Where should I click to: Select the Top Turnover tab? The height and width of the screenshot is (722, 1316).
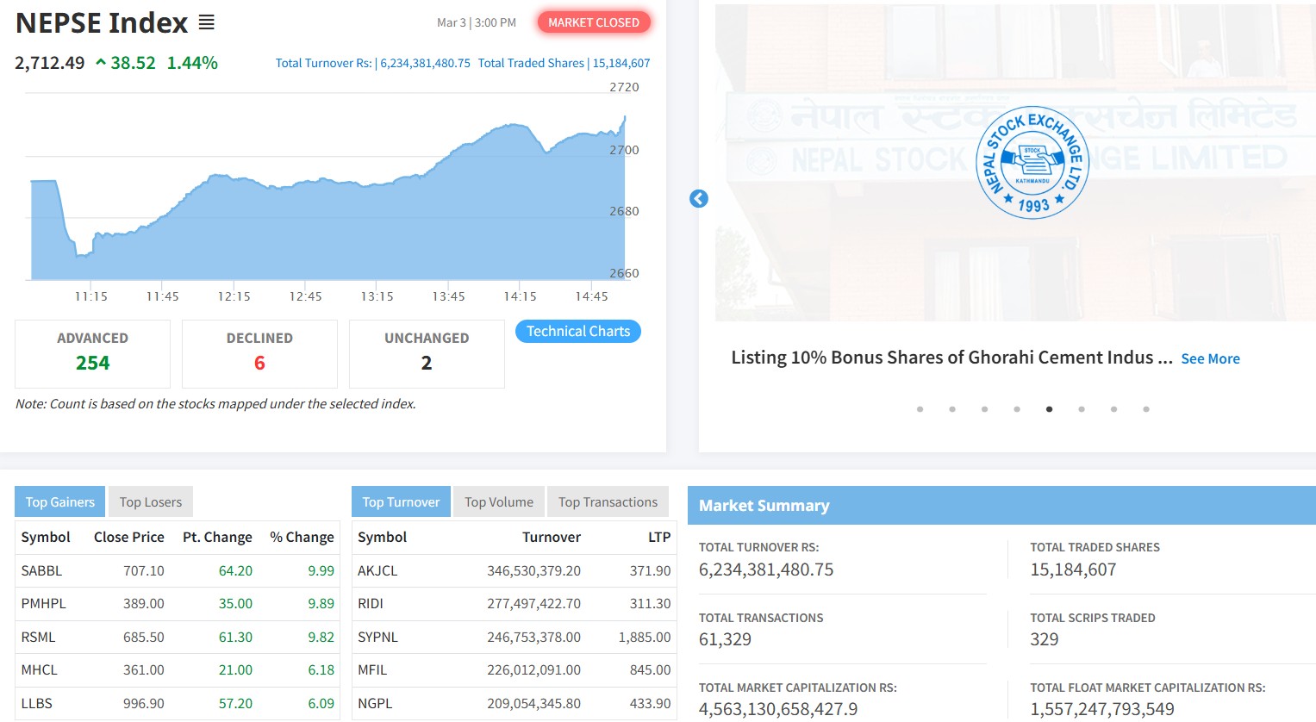coord(401,502)
